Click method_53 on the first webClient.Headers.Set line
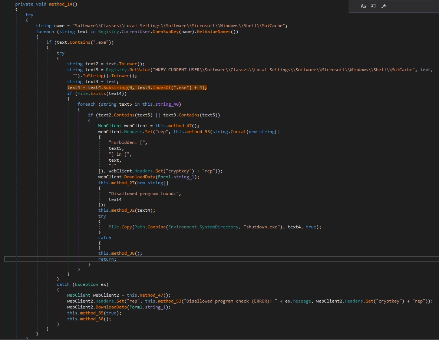Screen dimensions: 439x340 pyautogui.click(x=198, y=132)
